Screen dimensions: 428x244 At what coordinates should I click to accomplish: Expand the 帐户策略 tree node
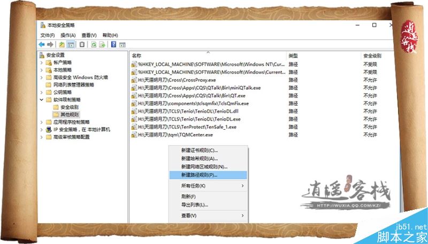[x=42, y=62]
